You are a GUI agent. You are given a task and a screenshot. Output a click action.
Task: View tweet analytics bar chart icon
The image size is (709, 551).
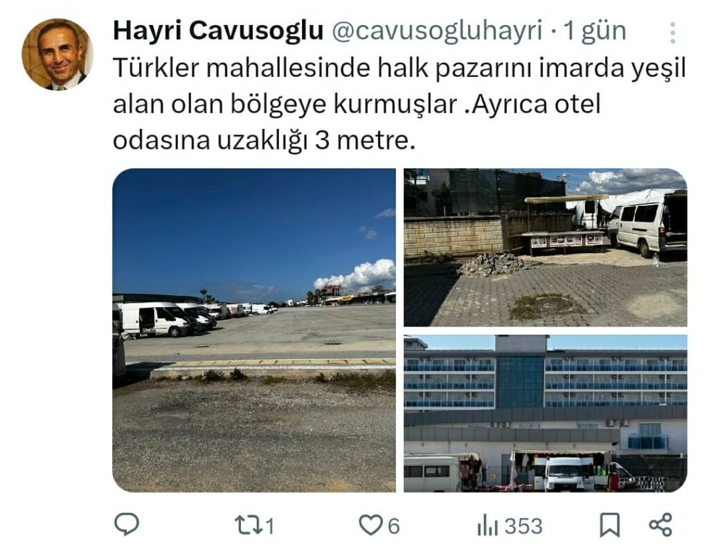point(487,525)
